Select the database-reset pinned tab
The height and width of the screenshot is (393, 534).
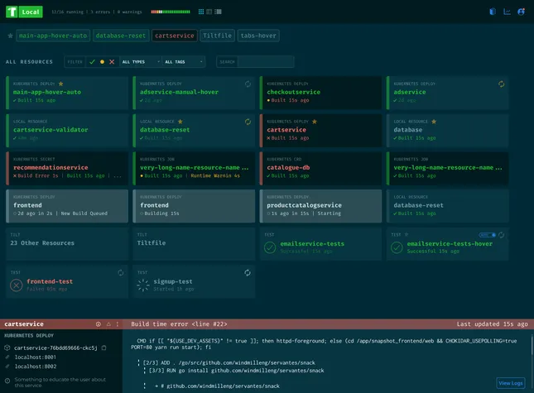(x=121, y=36)
